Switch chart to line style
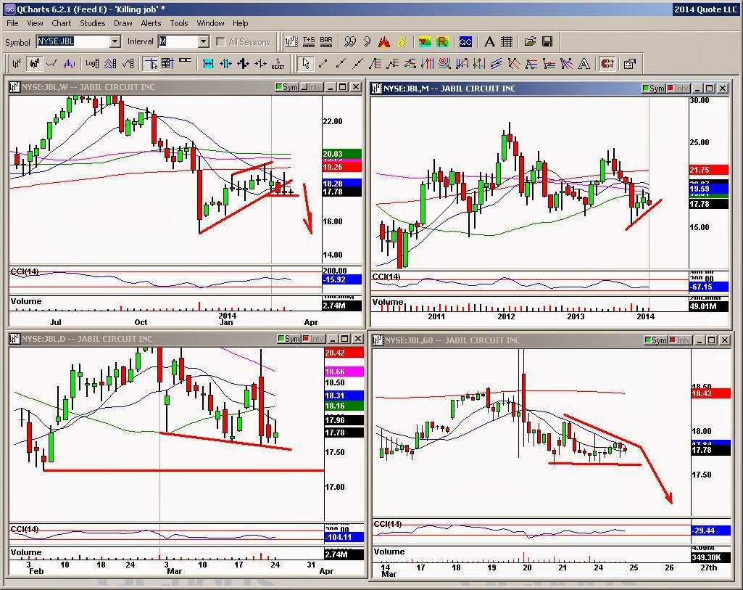 51,64
